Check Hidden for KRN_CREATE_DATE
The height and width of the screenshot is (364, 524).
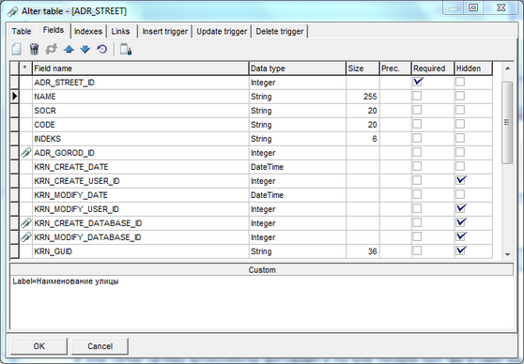click(460, 166)
